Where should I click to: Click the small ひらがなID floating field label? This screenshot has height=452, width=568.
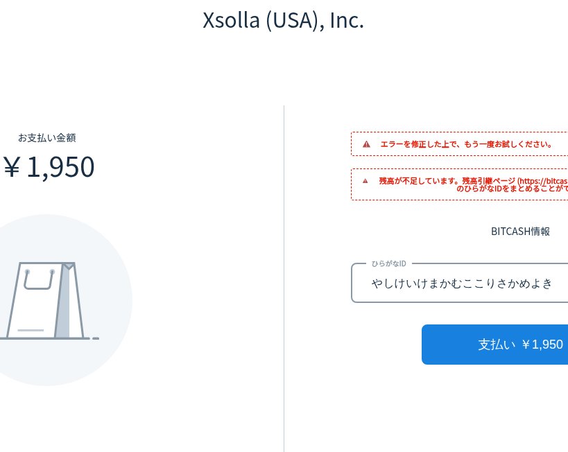(x=388, y=263)
